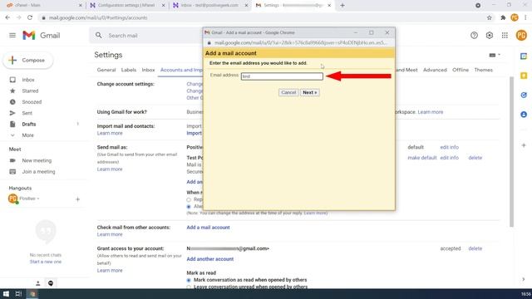Click the browser reload icon
The height and width of the screenshot is (299, 532).
tap(30, 17)
